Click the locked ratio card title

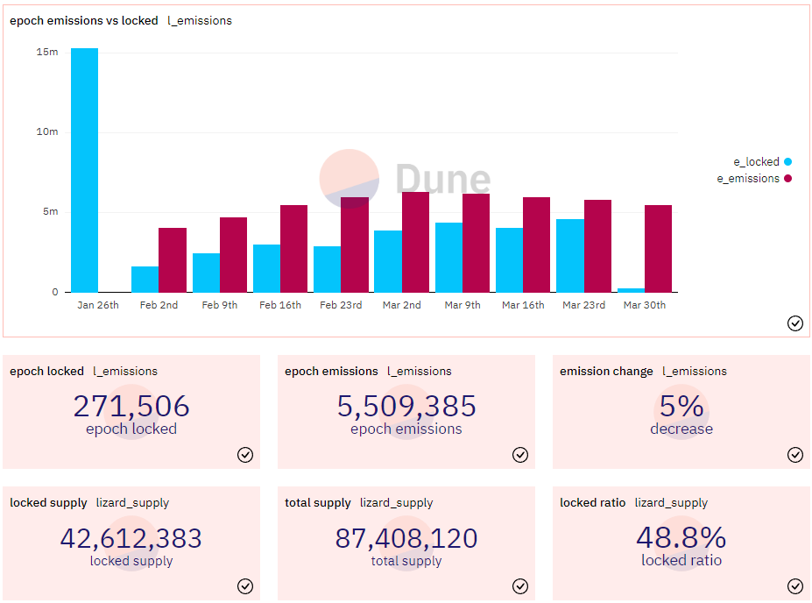tap(592, 502)
